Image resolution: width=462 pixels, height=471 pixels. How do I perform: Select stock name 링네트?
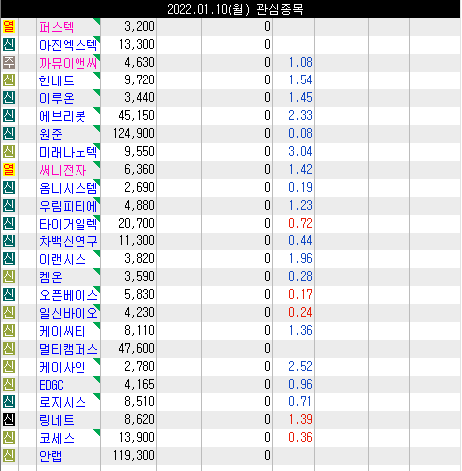(56, 420)
